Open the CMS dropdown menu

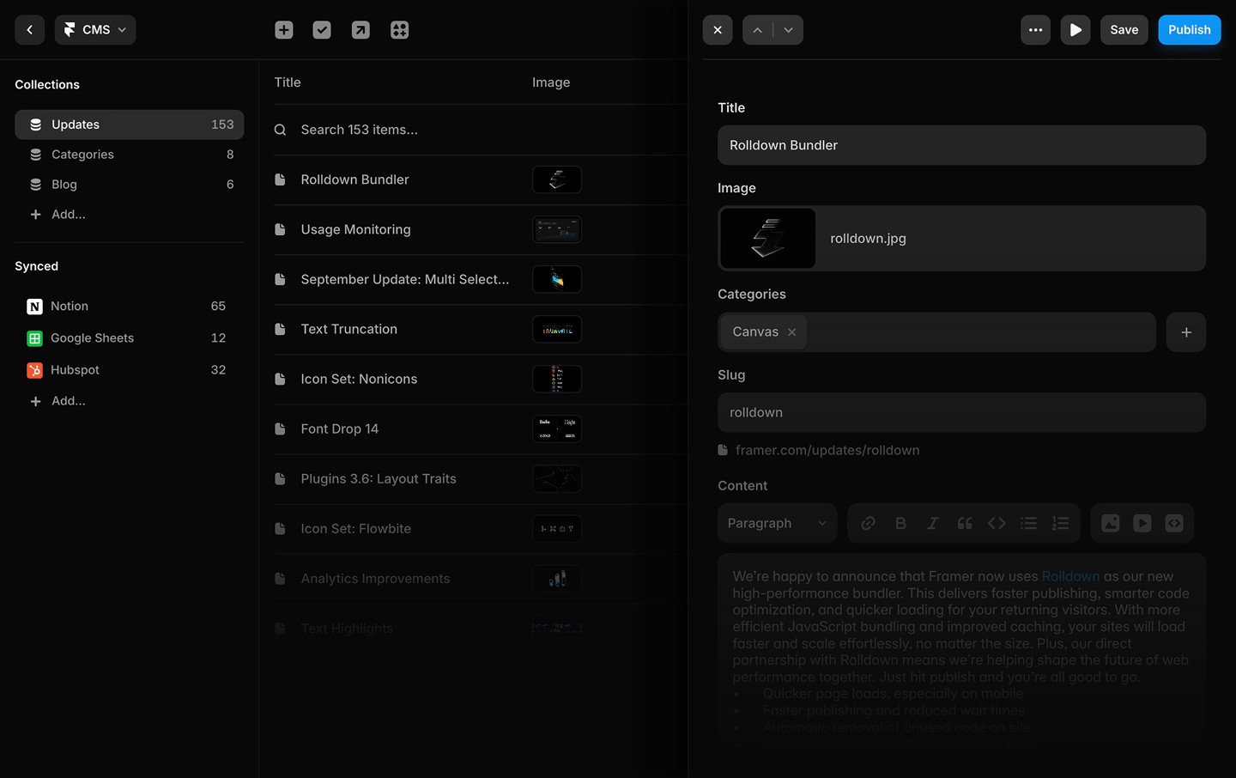point(95,30)
